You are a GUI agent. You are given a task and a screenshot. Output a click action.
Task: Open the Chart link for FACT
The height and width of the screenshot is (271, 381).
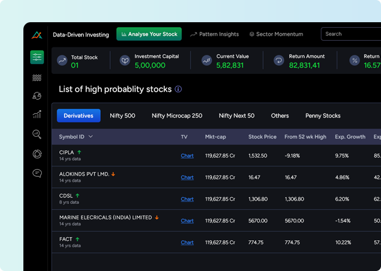coord(187,242)
